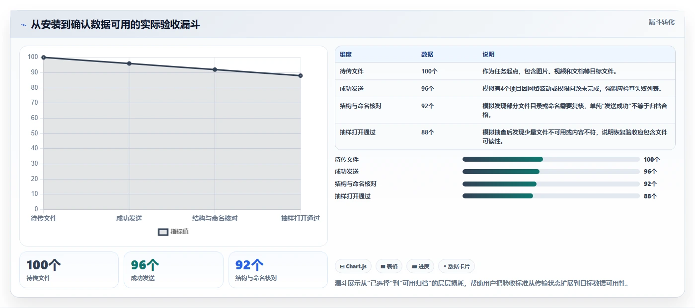Viewport: 695px width, 308px height.
Task: Click the 抽样打开通过 progress bar
Action: [x=551, y=196]
